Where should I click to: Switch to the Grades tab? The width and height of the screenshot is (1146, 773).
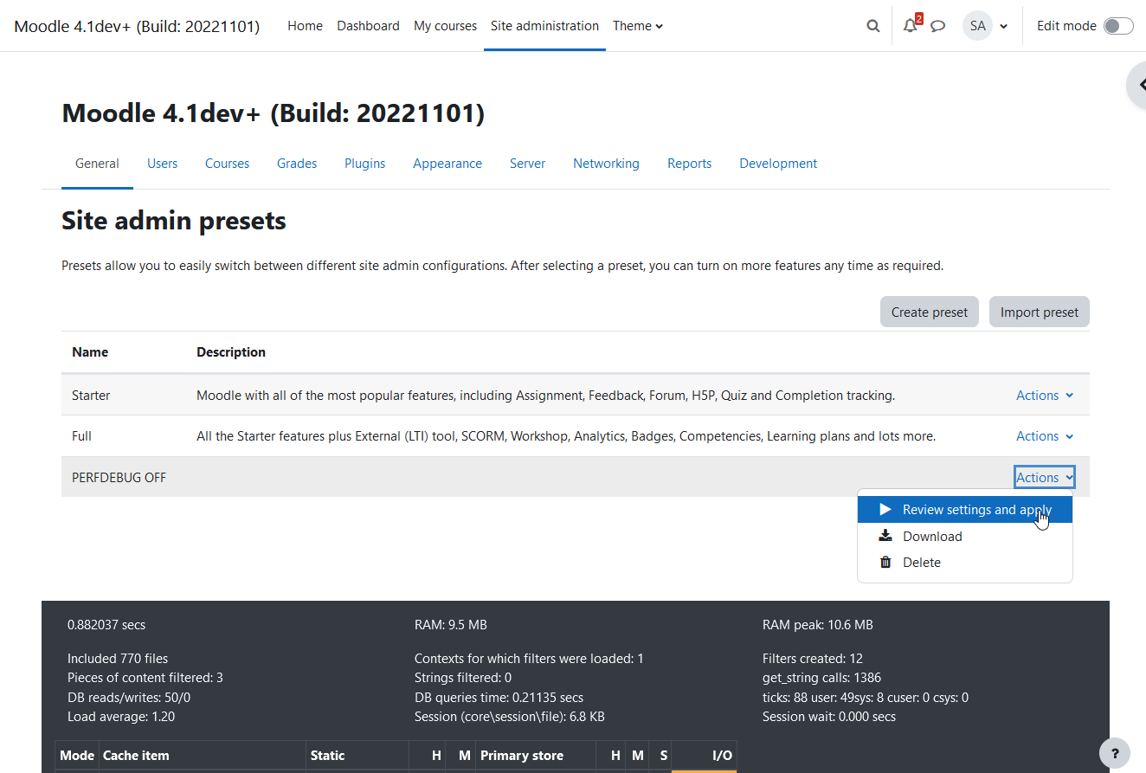(x=297, y=163)
